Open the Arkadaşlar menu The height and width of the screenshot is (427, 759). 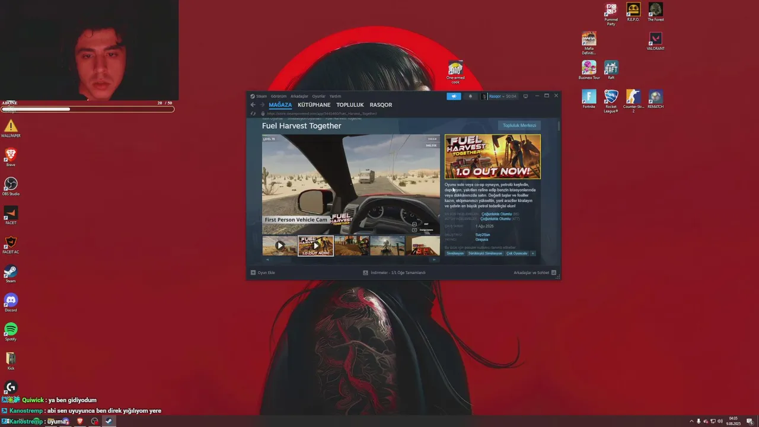click(299, 96)
